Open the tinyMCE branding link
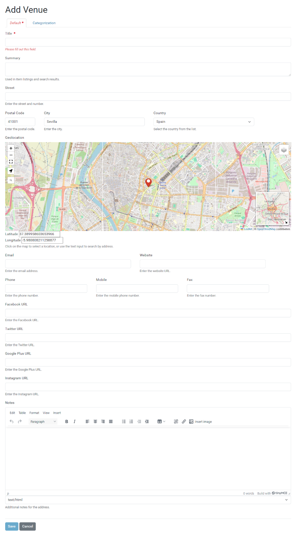This screenshot has height=535, width=297. 280,493
